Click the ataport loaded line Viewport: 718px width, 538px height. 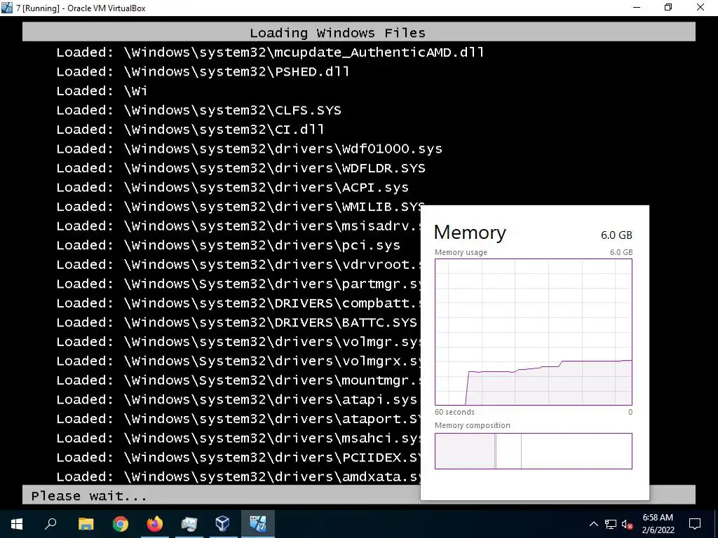pos(238,419)
